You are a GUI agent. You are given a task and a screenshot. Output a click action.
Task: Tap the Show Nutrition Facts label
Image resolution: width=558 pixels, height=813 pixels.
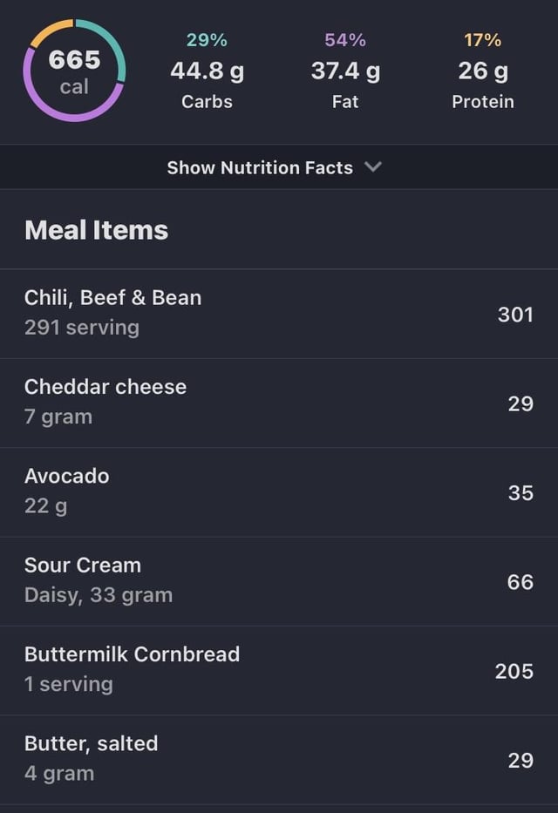tap(260, 167)
